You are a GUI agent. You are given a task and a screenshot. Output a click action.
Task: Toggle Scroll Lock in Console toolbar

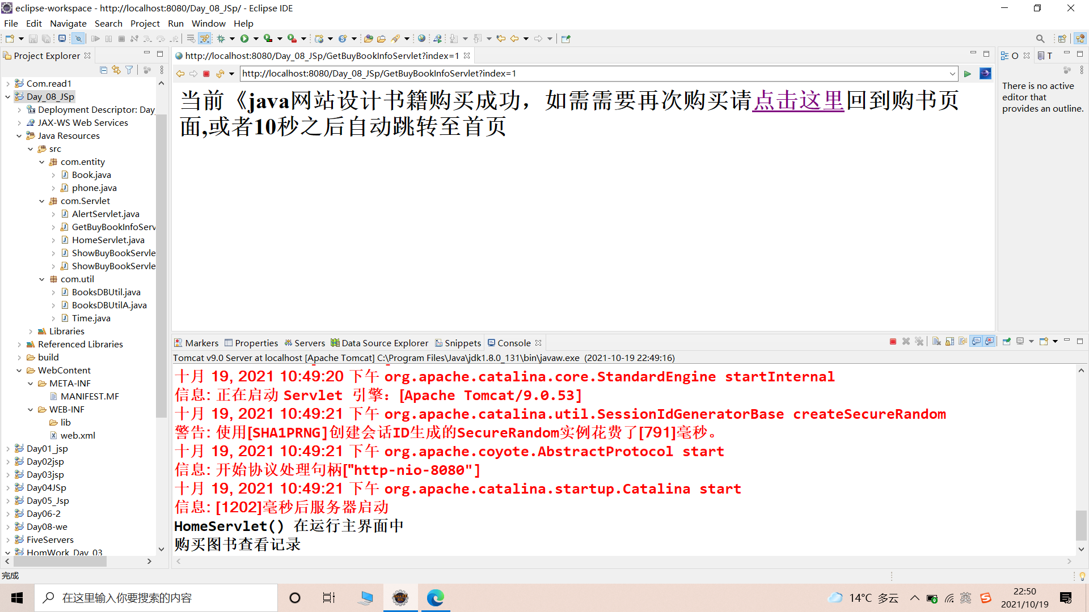point(949,342)
